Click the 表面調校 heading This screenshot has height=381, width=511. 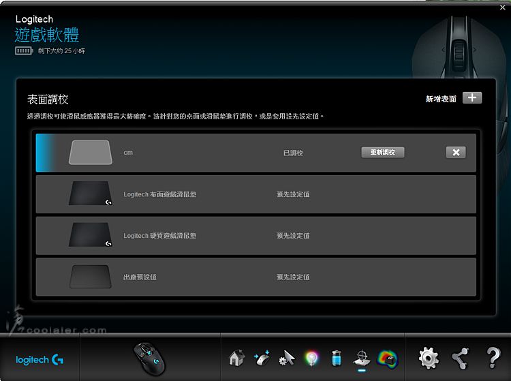48,100
